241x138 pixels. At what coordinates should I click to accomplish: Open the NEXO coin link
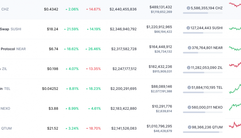point(5,108)
